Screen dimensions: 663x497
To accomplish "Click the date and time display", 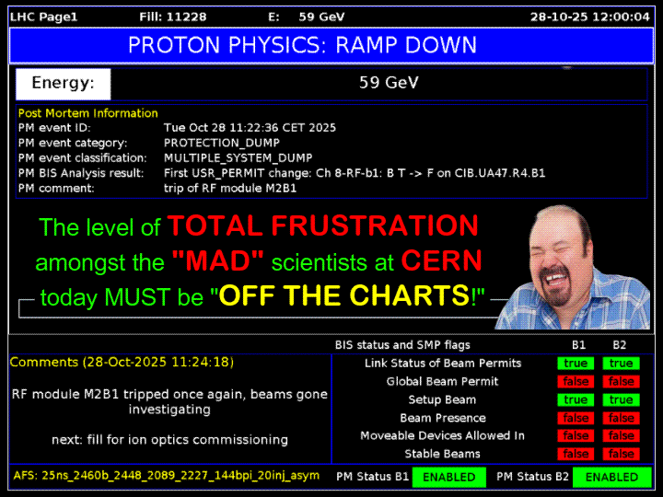I will pos(589,17).
